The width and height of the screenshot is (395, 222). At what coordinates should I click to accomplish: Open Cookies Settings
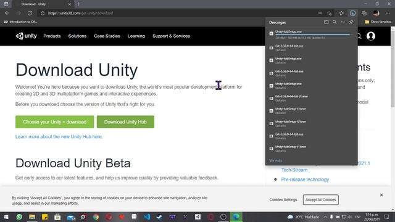coord(283,200)
